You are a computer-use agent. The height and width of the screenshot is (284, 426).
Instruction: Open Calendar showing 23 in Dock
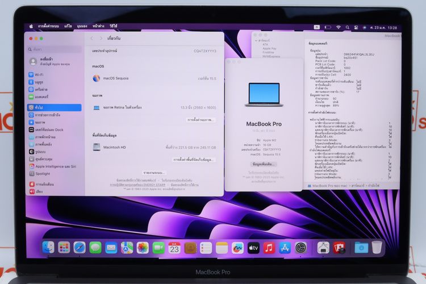tap(174, 248)
